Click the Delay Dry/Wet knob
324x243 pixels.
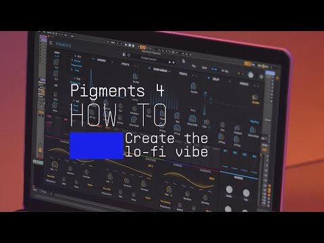[x=255, y=97]
